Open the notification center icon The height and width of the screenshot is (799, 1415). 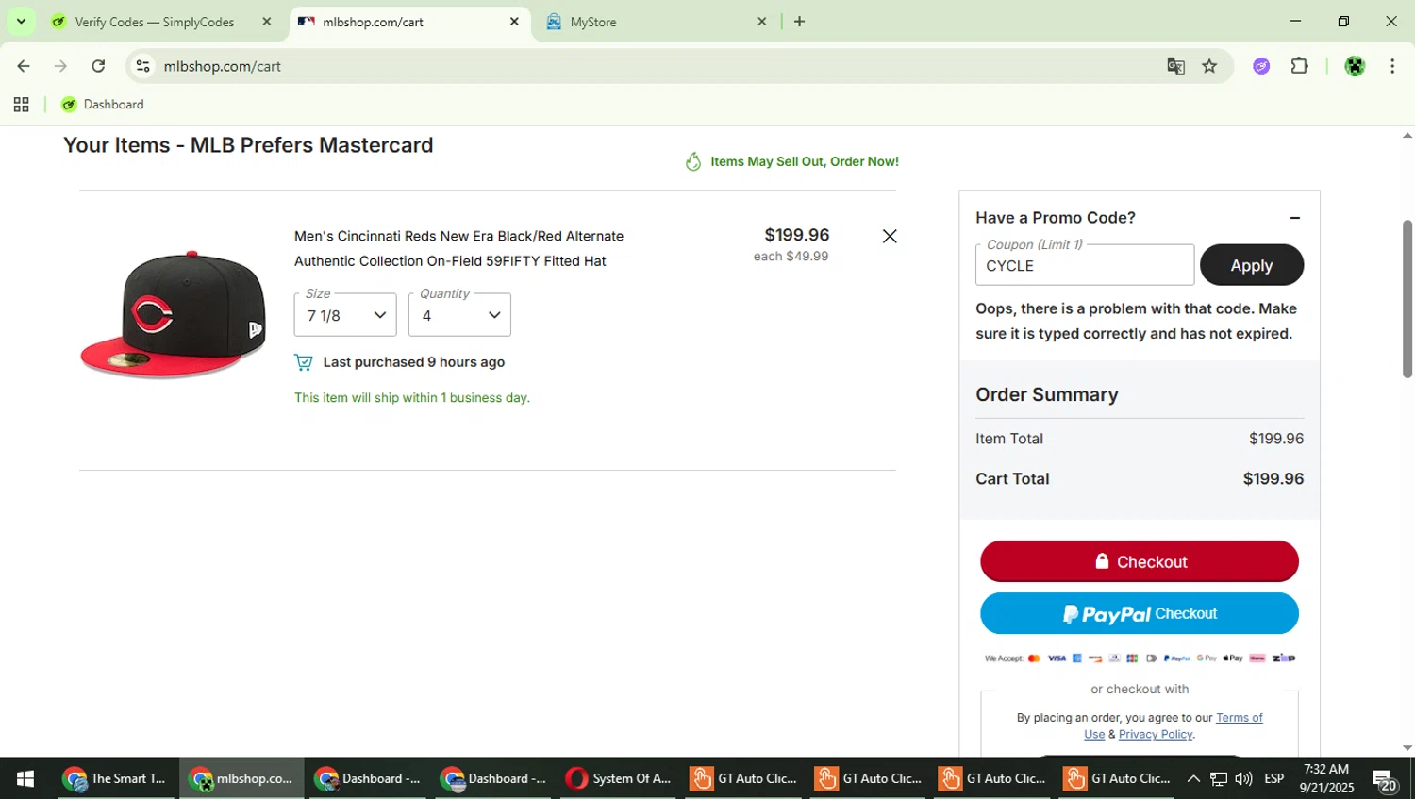coord(1385,780)
